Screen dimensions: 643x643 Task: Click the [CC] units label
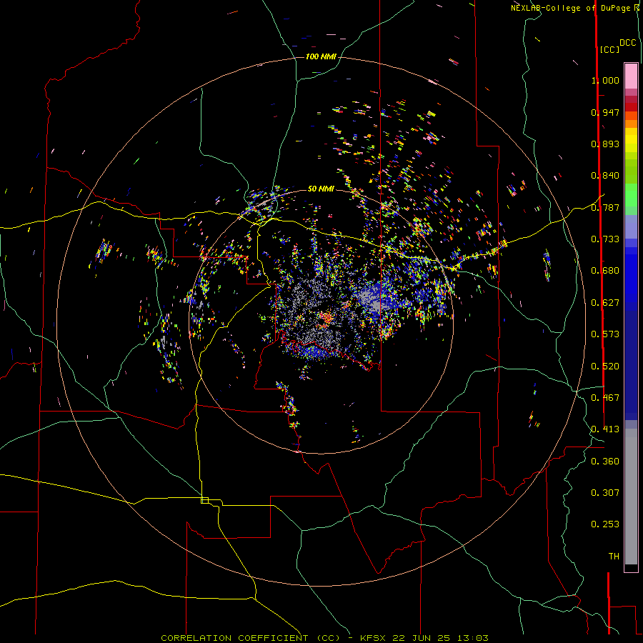[609, 49]
